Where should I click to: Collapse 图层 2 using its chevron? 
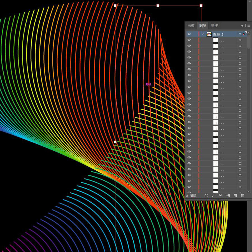coord(203,34)
